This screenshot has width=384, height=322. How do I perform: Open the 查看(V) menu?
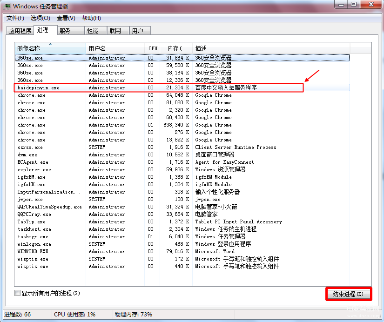(66, 18)
